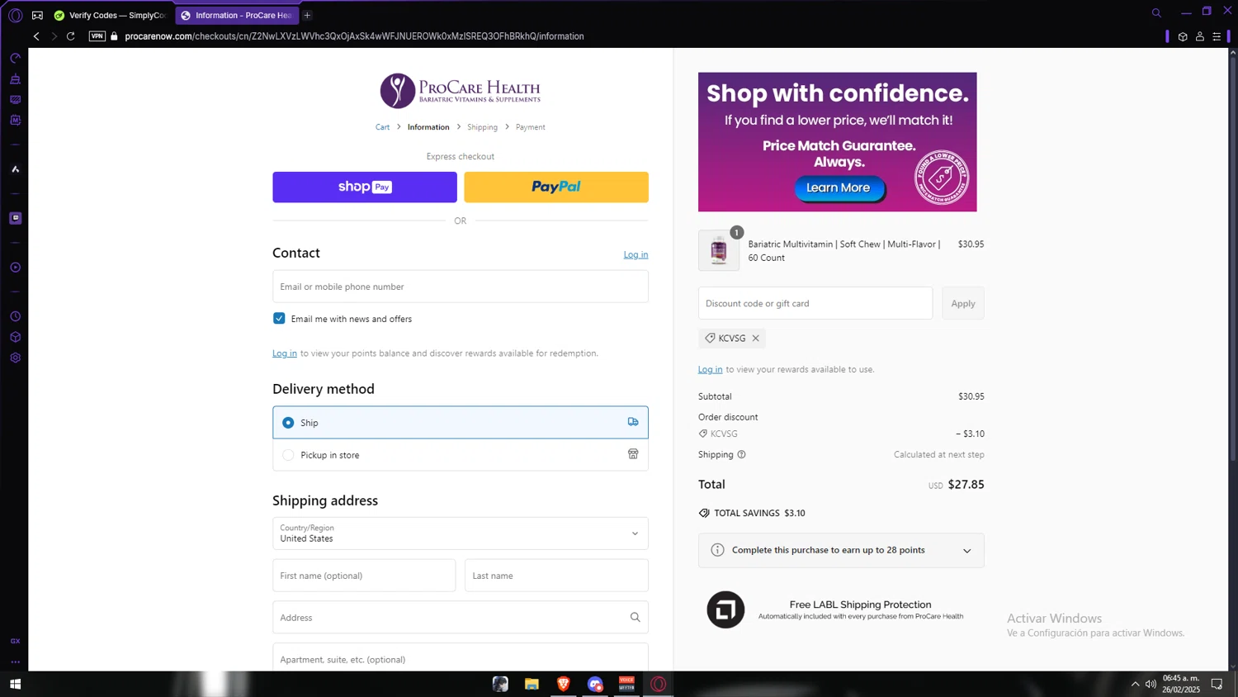Open a new tab with plus button
Screen dimensions: 1238x697
[307, 15]
